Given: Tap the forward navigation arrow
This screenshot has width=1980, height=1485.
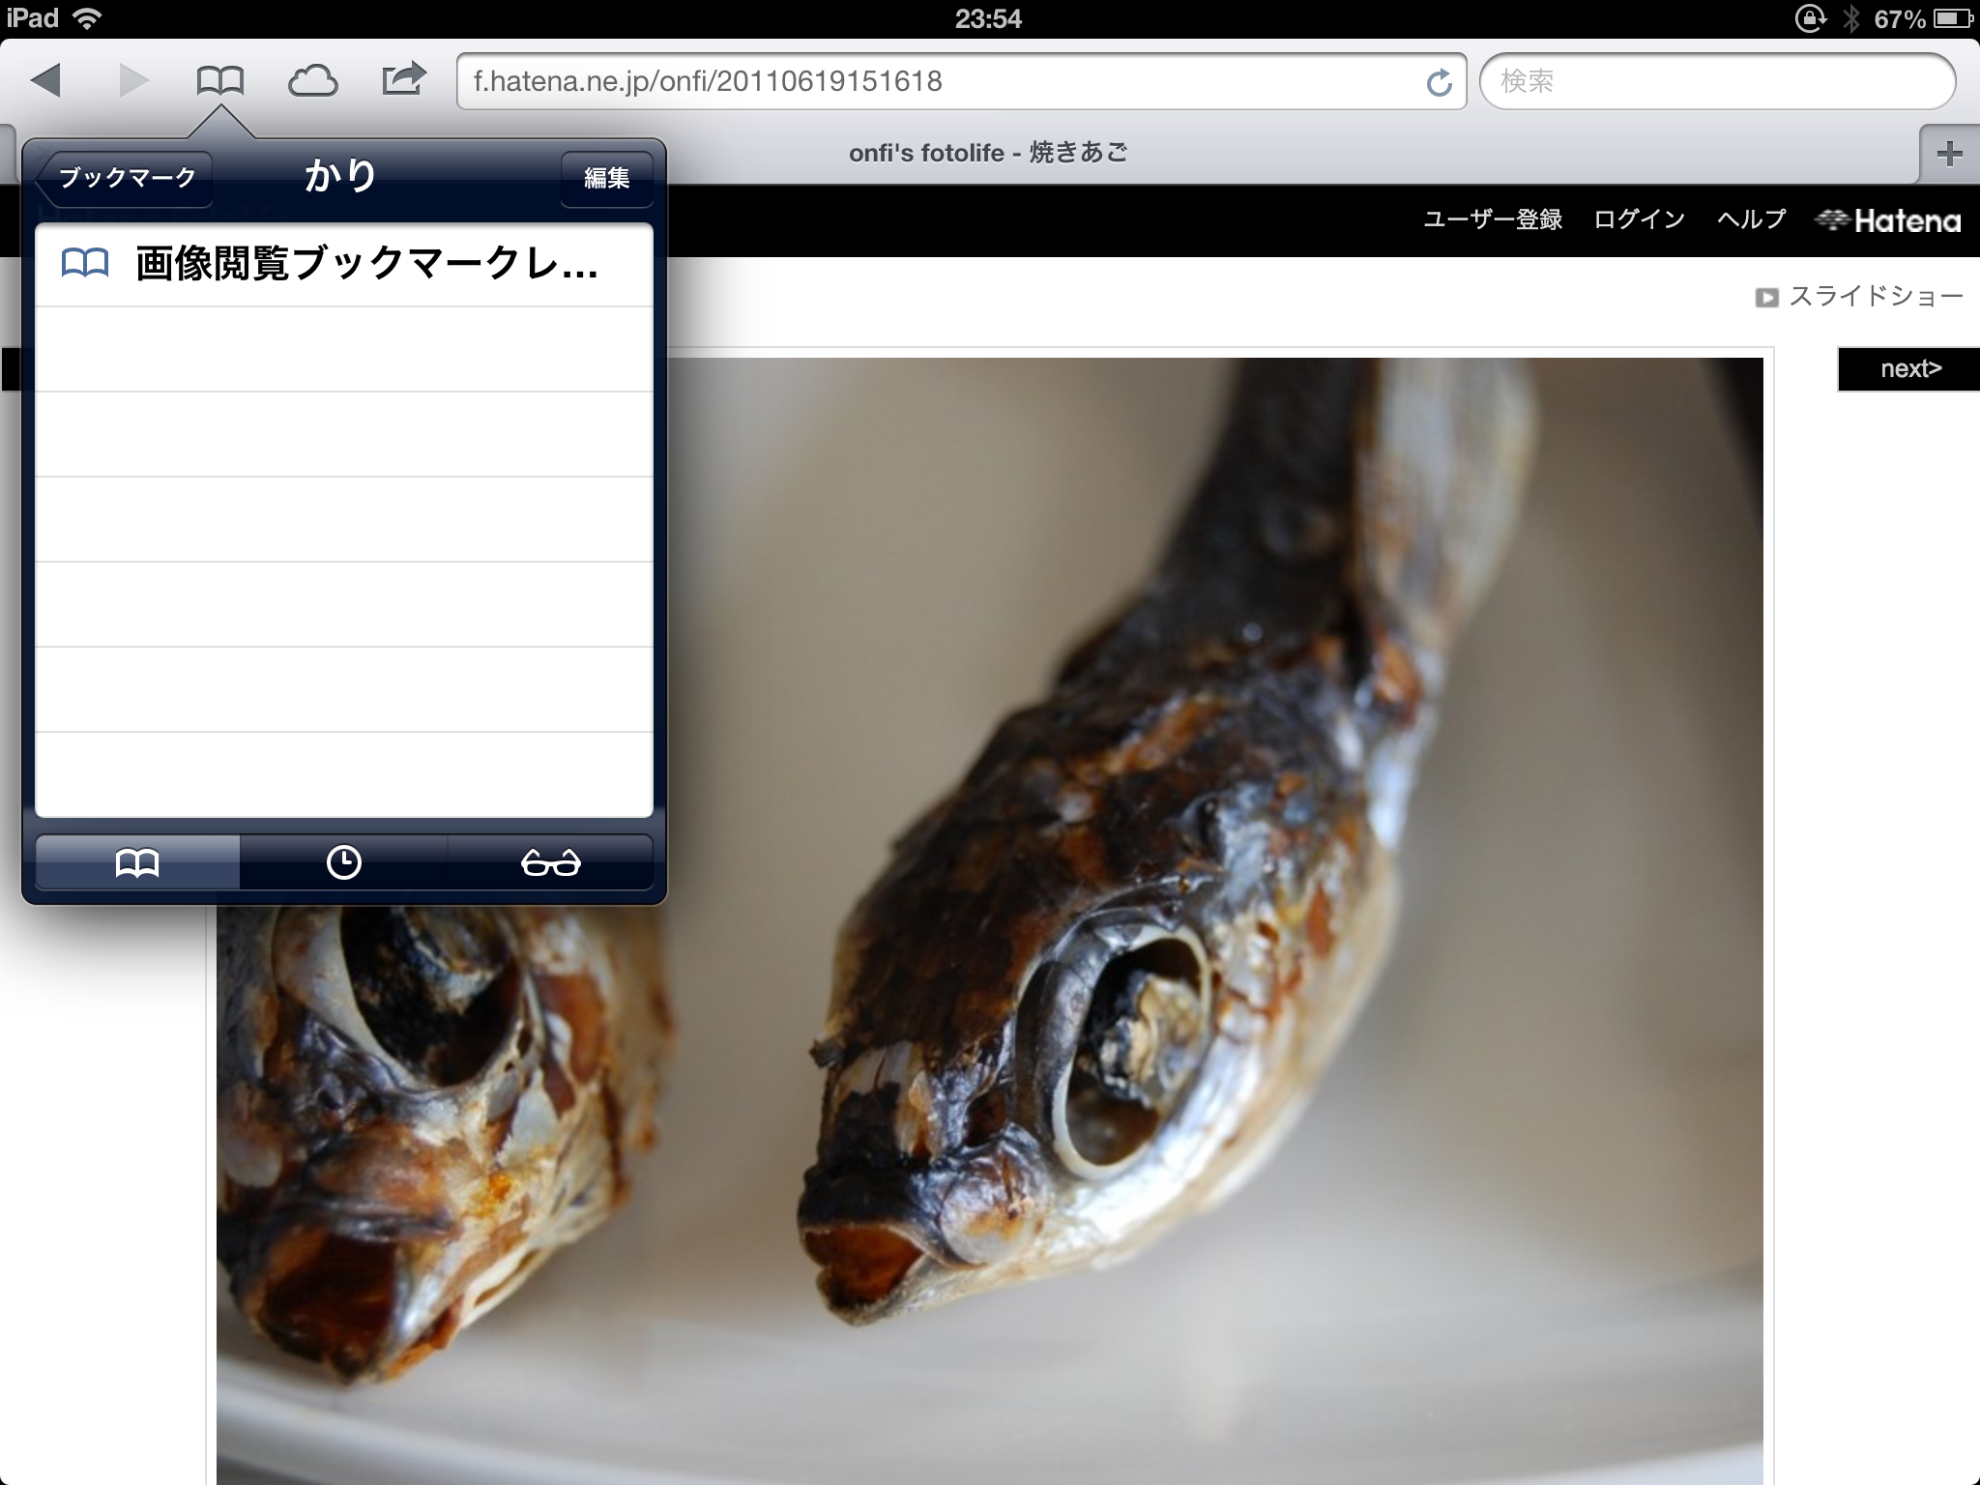Looking at the screenshot, I should (133, 80).
